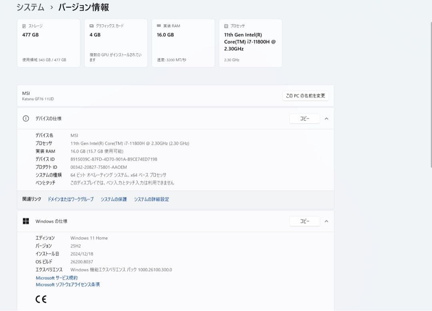
Task: Click the OS ビルド value 26200.8037
Action: click(x=82, y=262)
